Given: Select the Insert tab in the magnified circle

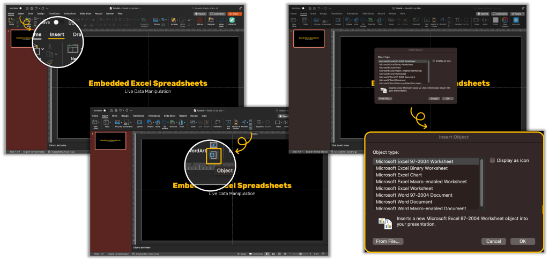Looking at the screenshot, I should coord(56,35).
